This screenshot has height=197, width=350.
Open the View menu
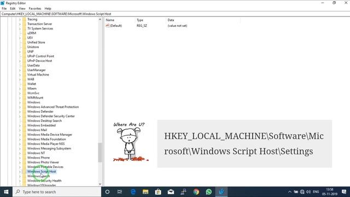click(22, 9)
